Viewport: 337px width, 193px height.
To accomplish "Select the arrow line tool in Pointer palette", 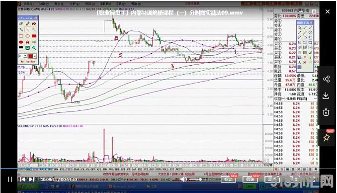I will click(34, 30).
